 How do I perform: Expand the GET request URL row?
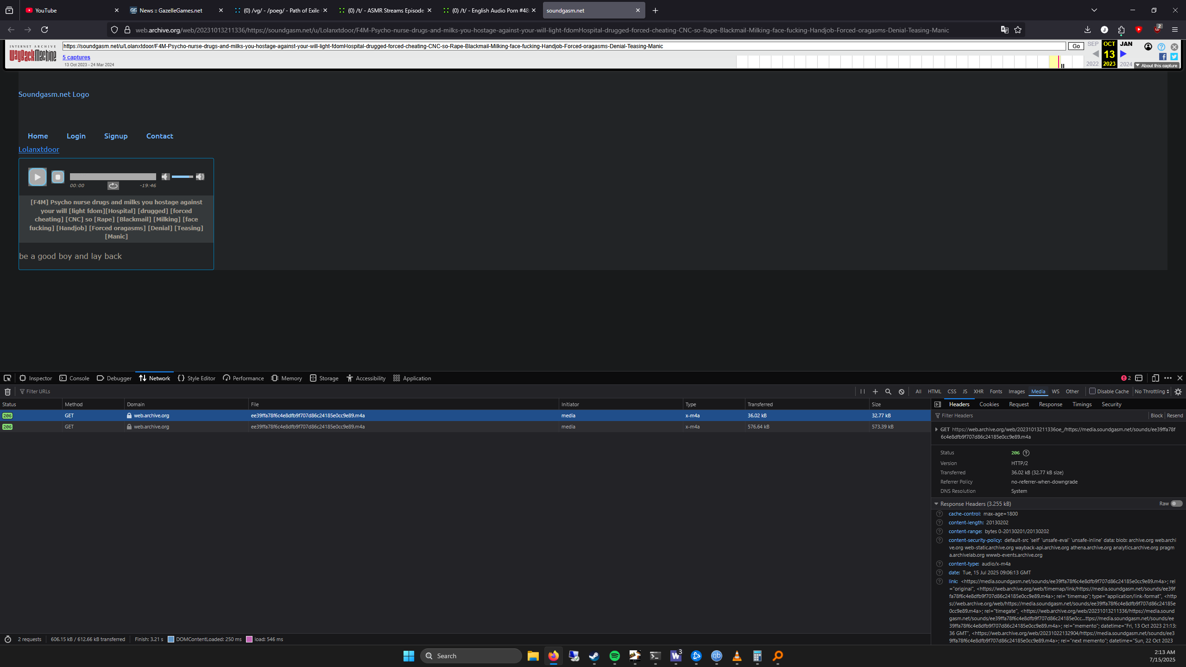tap(936, 429)
